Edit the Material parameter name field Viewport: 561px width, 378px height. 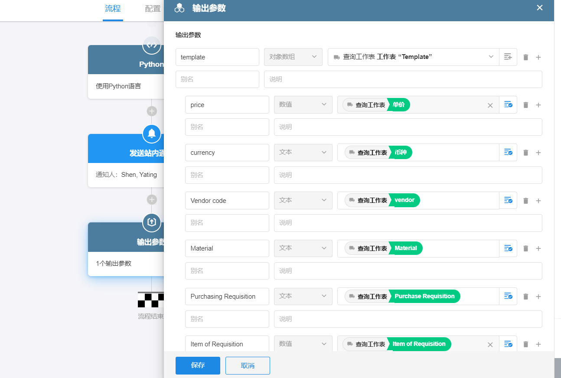click(x=227, y=248)
